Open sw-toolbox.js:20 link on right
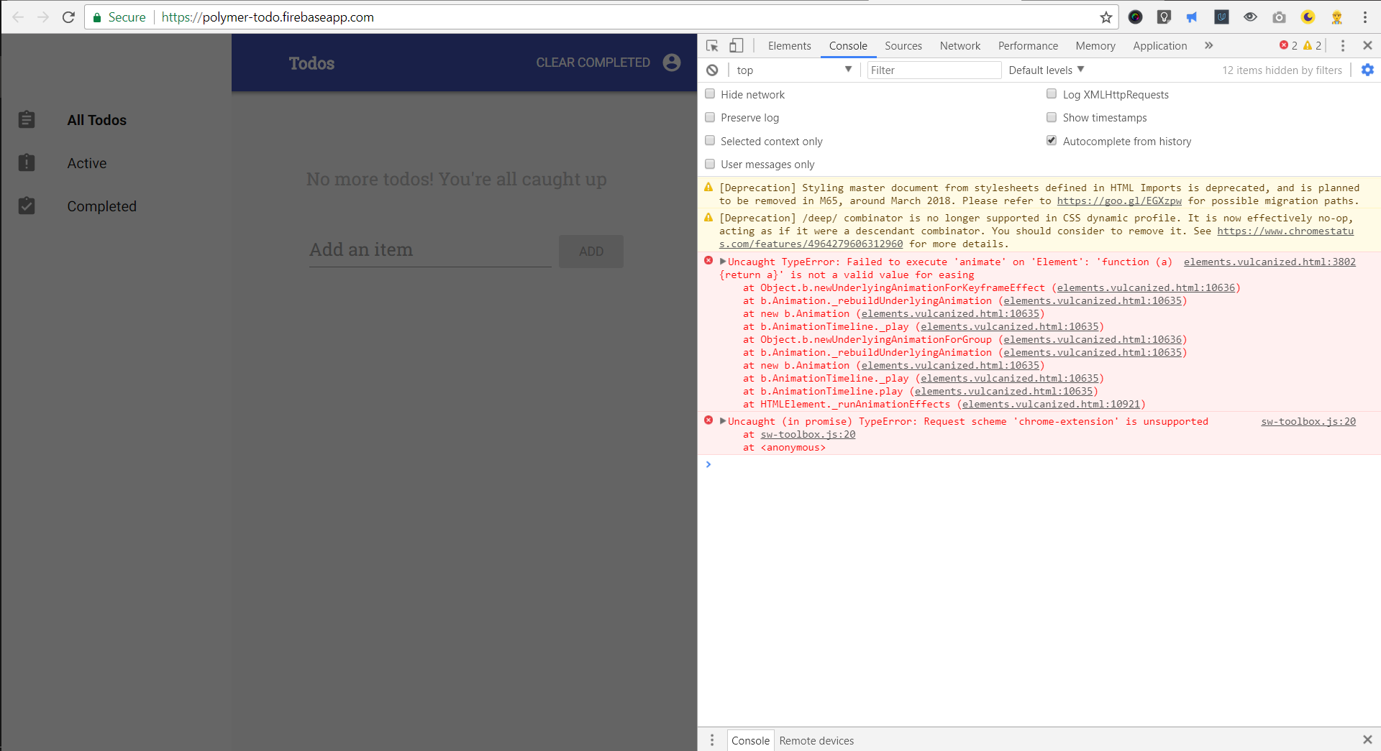The height and width of the screenshot is (751, 1381). (1308, 421)
